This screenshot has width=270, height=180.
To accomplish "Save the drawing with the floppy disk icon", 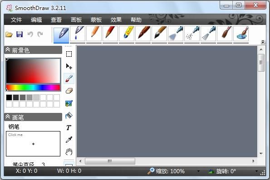I will pyautogui.click(x=20, y=34).
